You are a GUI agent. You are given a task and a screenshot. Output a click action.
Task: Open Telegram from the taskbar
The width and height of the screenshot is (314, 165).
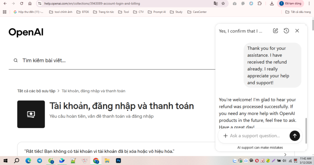(40, 161)
